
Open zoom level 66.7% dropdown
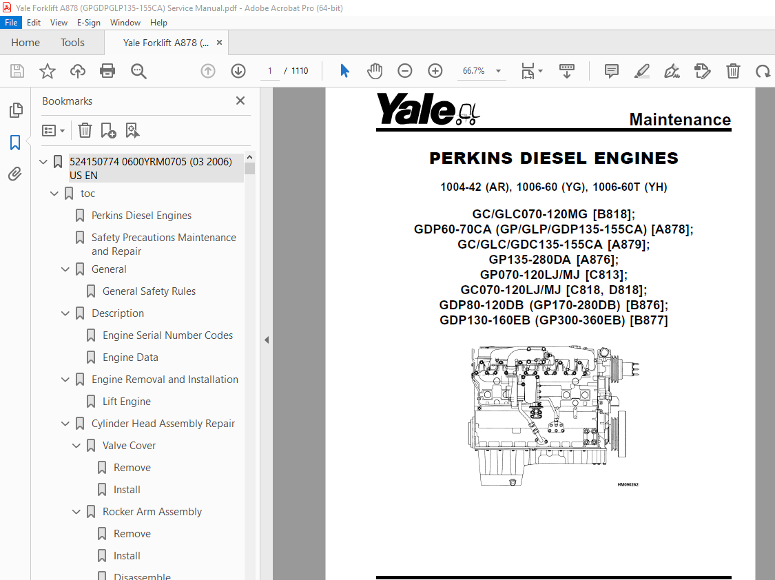coord(498,71)
